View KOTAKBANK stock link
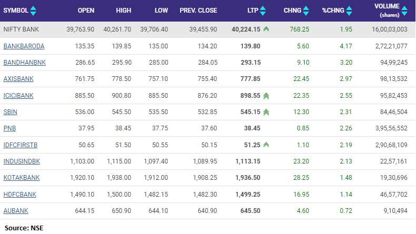The height and width of the screenshot is (234, 416). point(22,178)
